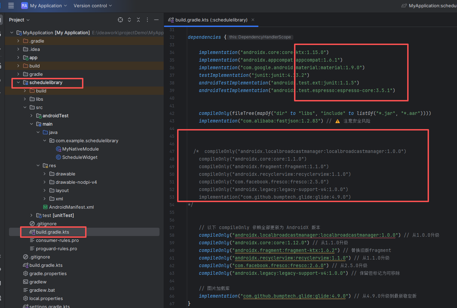Click line number 58 in the gutter
Screen dimensions: 457x308
point(172,235)
